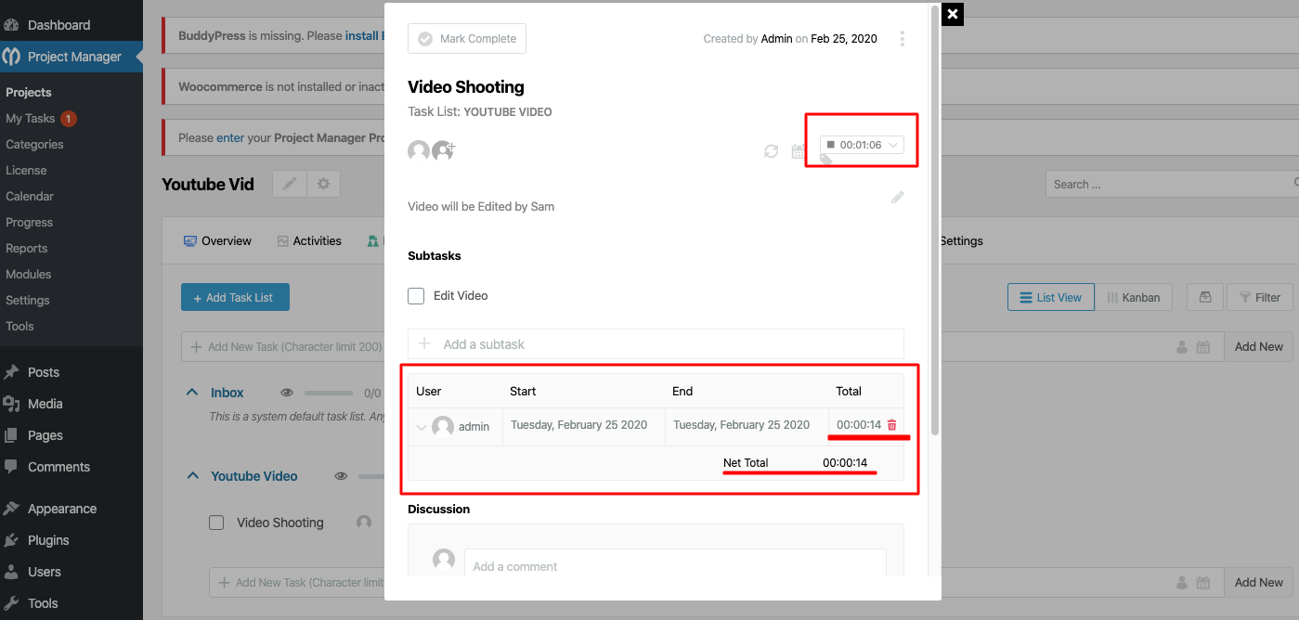
Task: Check the Video Shooting task checkbox
Action: pyautogui.click(x=216, y=523)
